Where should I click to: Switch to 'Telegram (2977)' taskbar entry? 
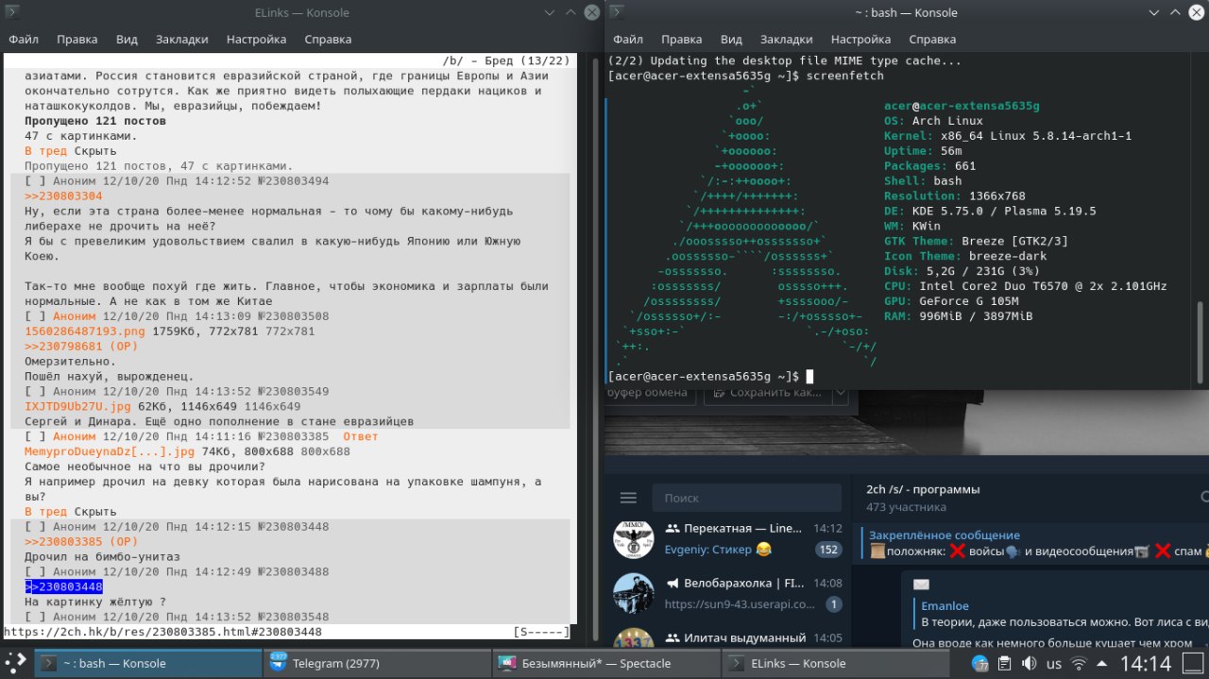(x=378, y=663)
